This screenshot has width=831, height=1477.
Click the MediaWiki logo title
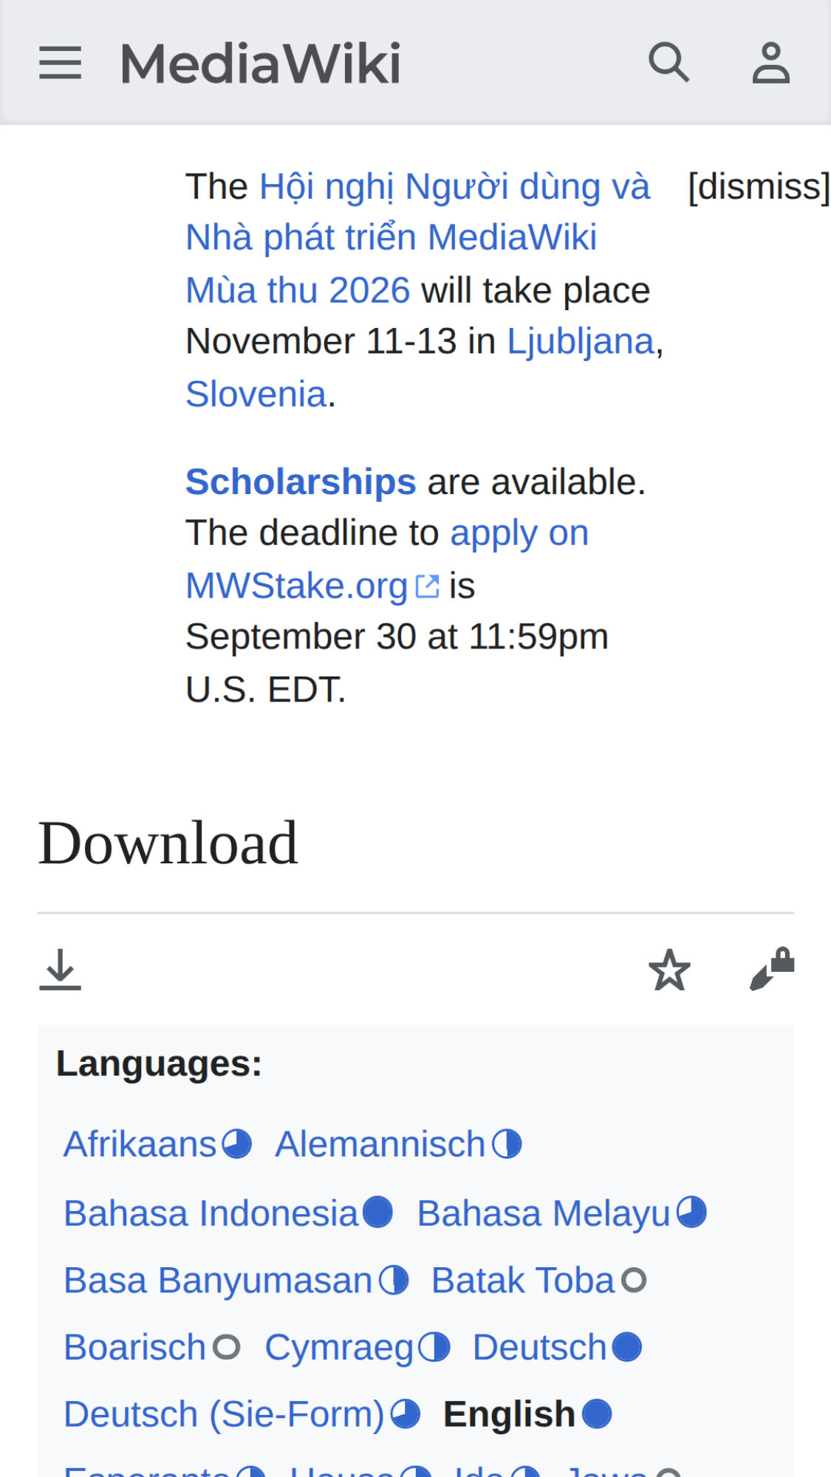(260, 63)
